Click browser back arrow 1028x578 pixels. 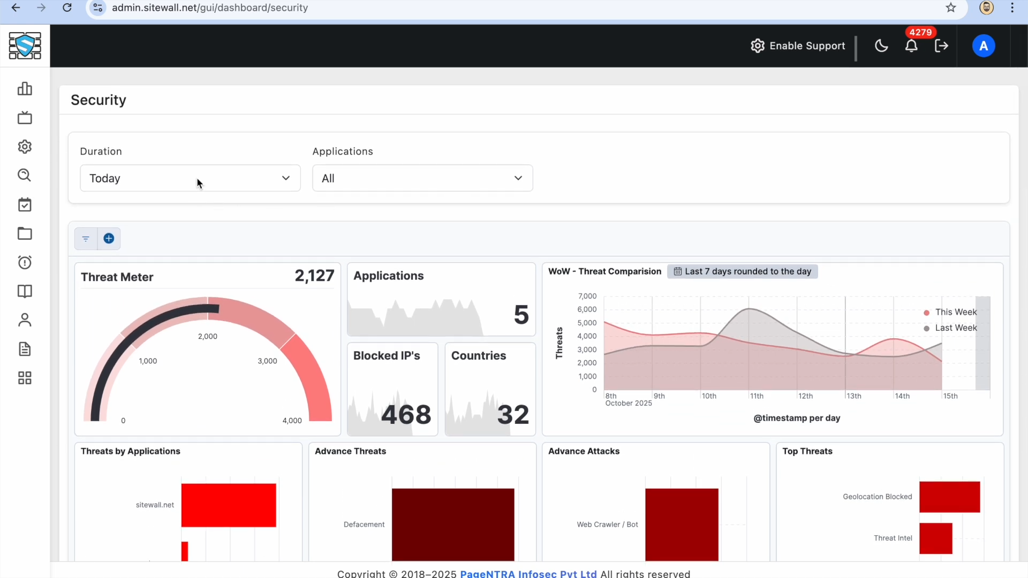tap(16, 7)
